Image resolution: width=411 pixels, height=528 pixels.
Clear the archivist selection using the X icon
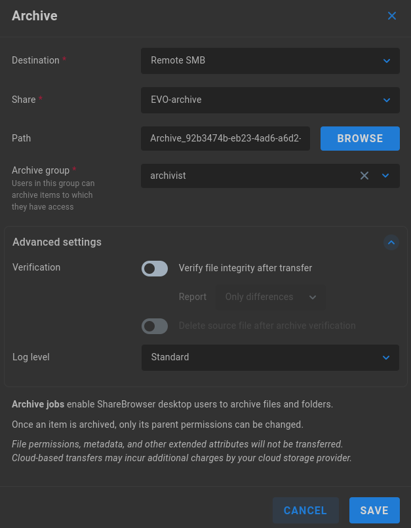364,176
